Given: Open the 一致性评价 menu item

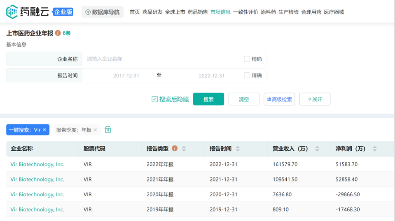Looking at the screenshot, I should 245,12.
